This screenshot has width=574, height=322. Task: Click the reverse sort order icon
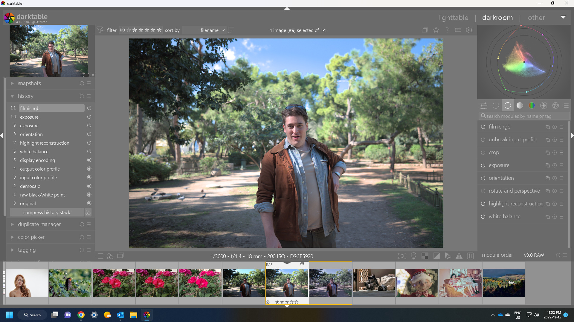point(230,30)
